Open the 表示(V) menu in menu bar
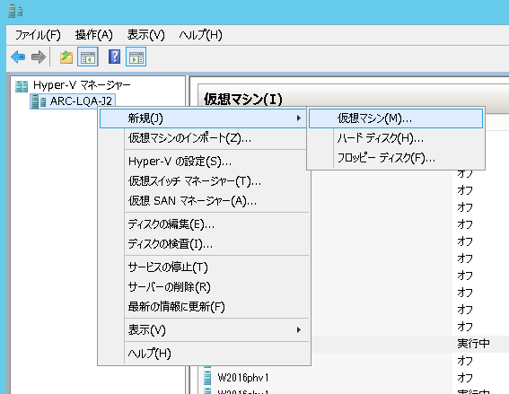 pyautogui.click(x=145, y=35)
